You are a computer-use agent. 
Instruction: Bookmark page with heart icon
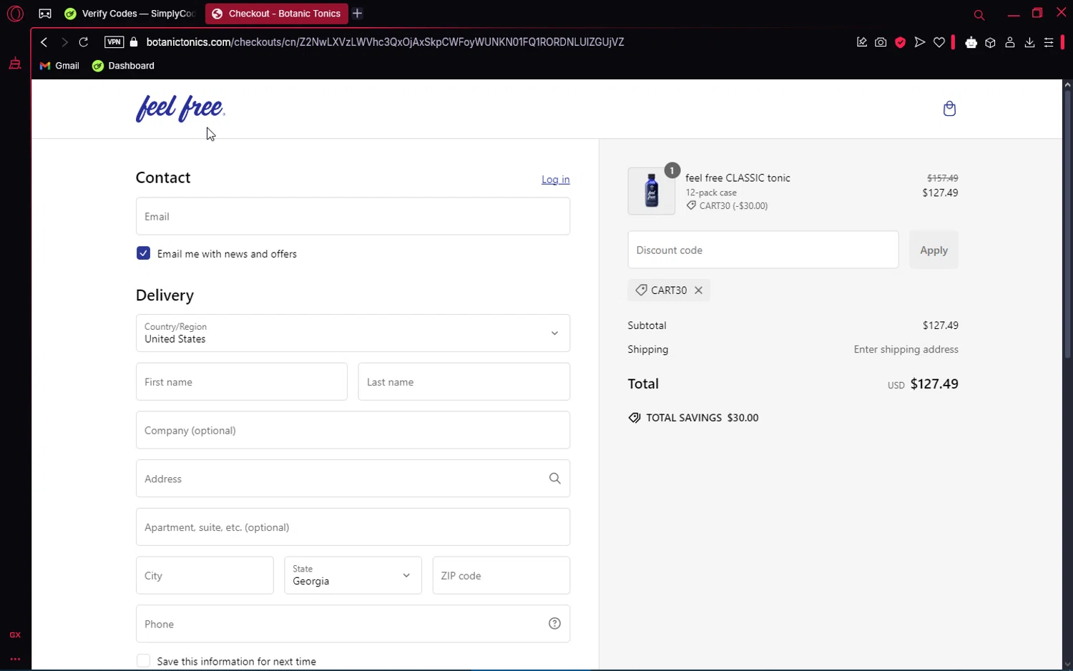[939, 42]
